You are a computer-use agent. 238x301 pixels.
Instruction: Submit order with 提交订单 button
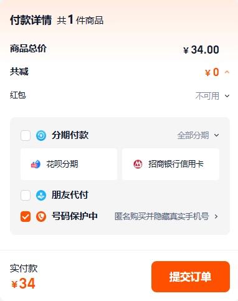tap(191, 277)
